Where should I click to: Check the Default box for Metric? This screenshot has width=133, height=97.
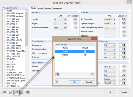(x=85, y=52)
